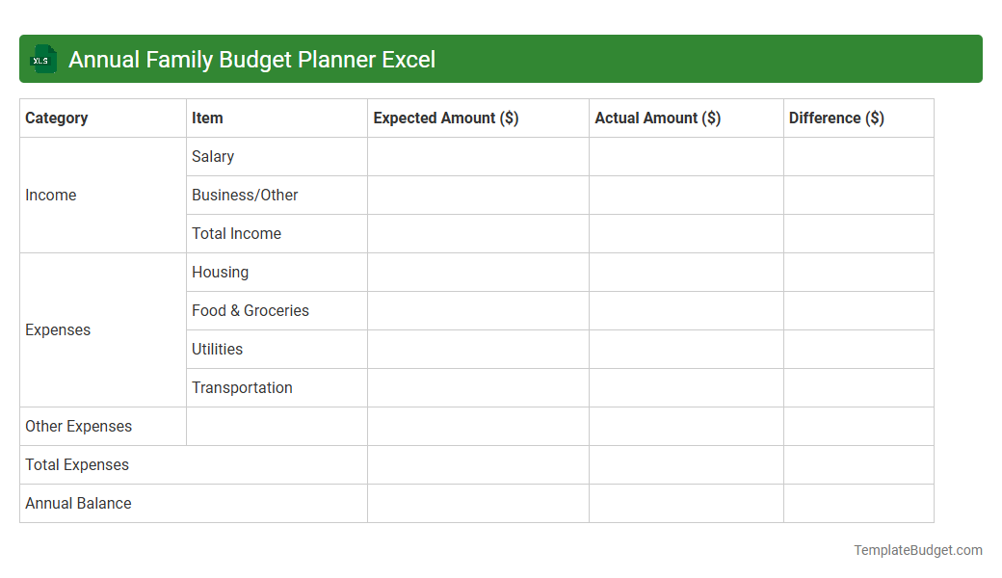Select the Income category cell
The width and height of the screenshot is (1002, 578).
(x=51, y=195)
